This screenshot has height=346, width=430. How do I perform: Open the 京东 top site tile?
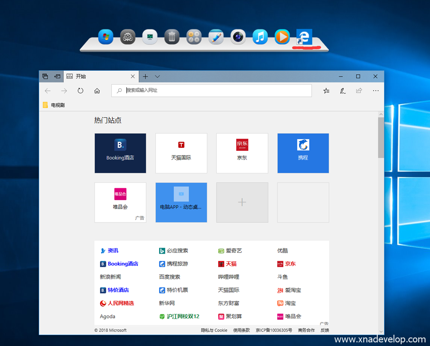point(242,153)
